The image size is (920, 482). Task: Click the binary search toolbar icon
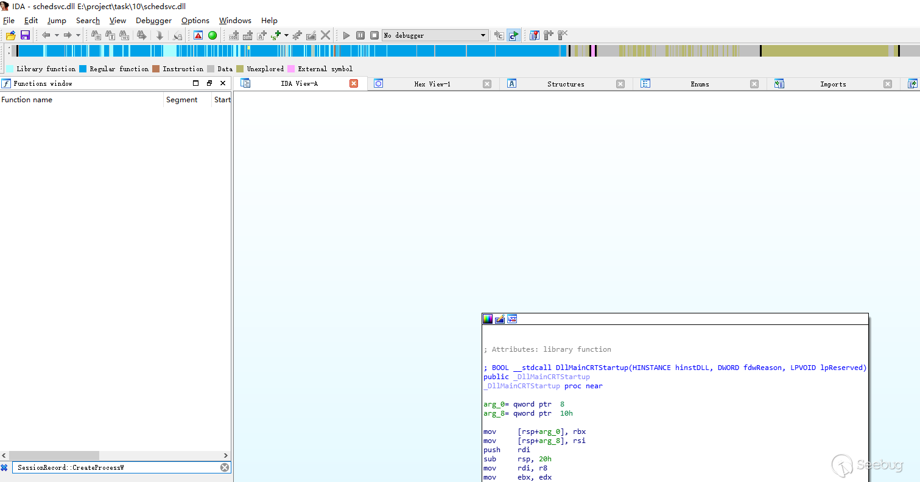pyautogui.click(x=124, y=35)
